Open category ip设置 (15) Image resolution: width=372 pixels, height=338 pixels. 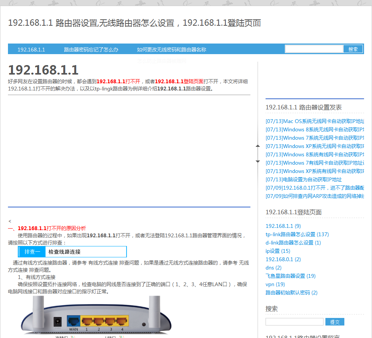point(278,251)
